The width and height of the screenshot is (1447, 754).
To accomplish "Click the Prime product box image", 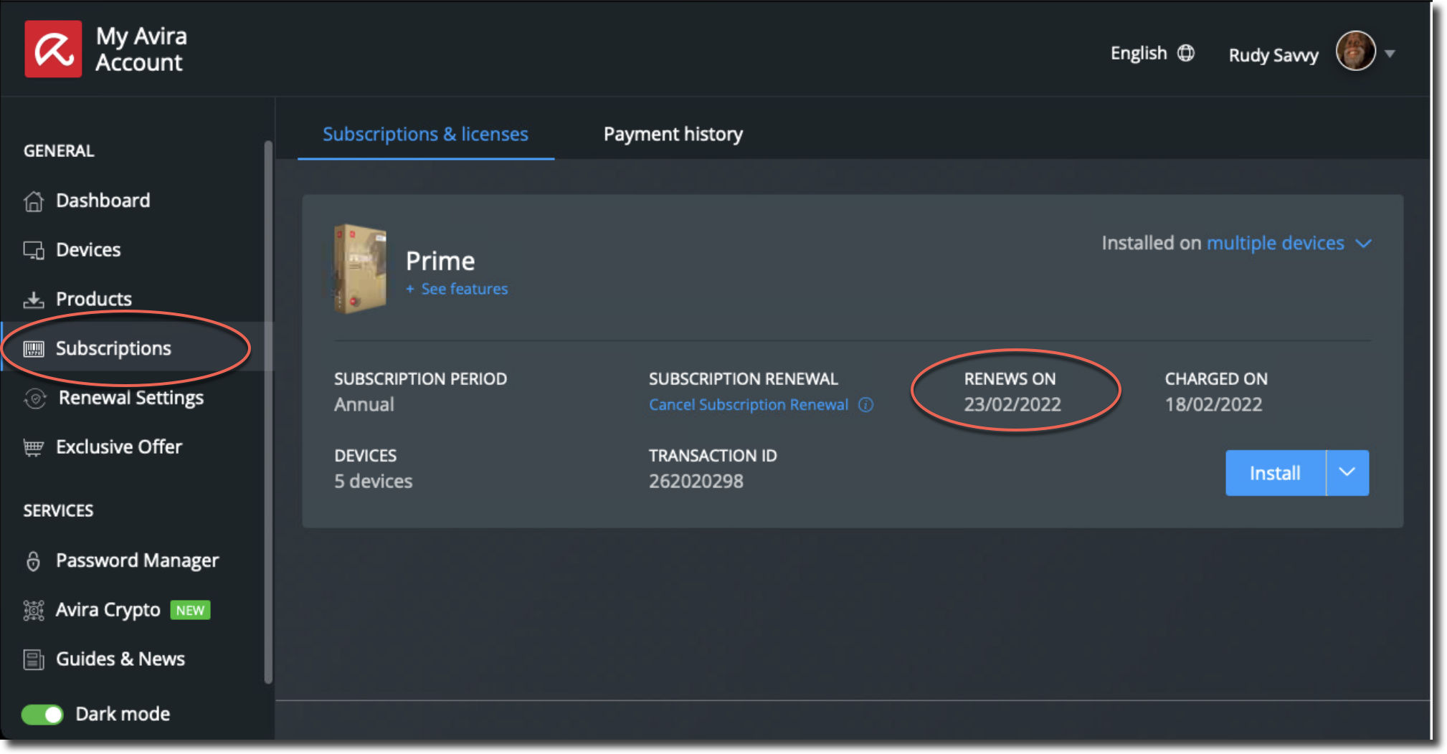I will coord(360,269).
